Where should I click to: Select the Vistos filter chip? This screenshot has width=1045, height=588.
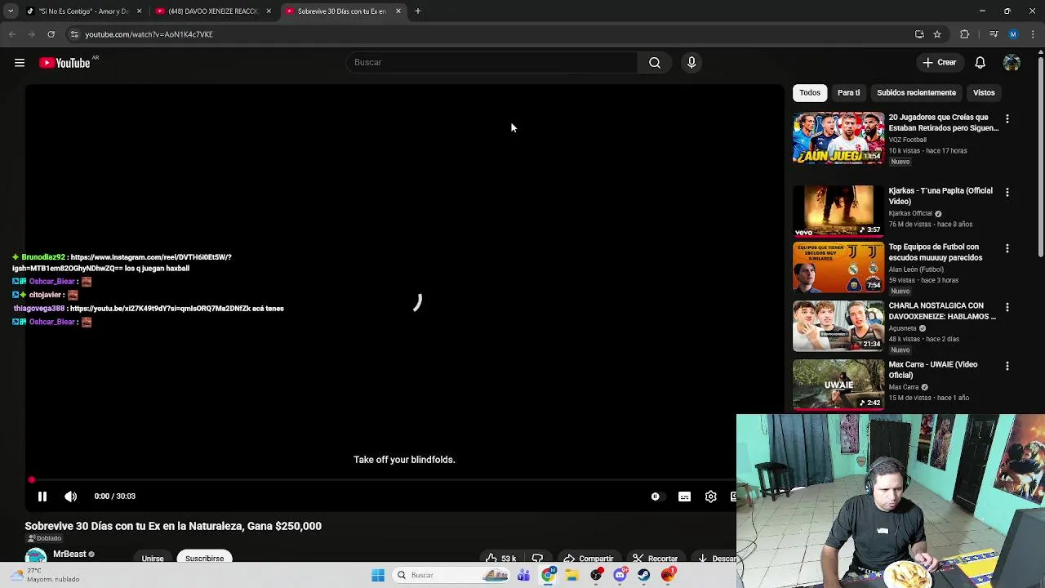[x=984, y=93]
